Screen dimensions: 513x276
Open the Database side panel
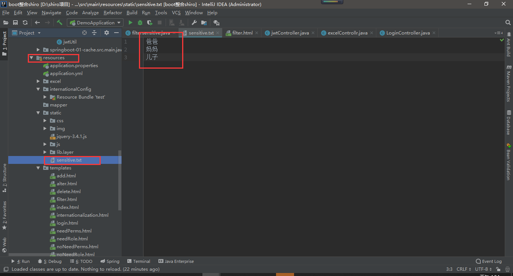click(x=508, y=122)
